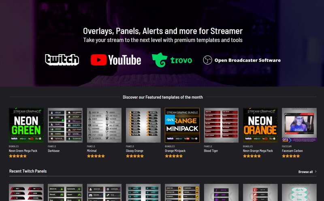Click the Recent Twitch Panels heading
This screenshot has height=201, width=324.
(x=28, y=171)
